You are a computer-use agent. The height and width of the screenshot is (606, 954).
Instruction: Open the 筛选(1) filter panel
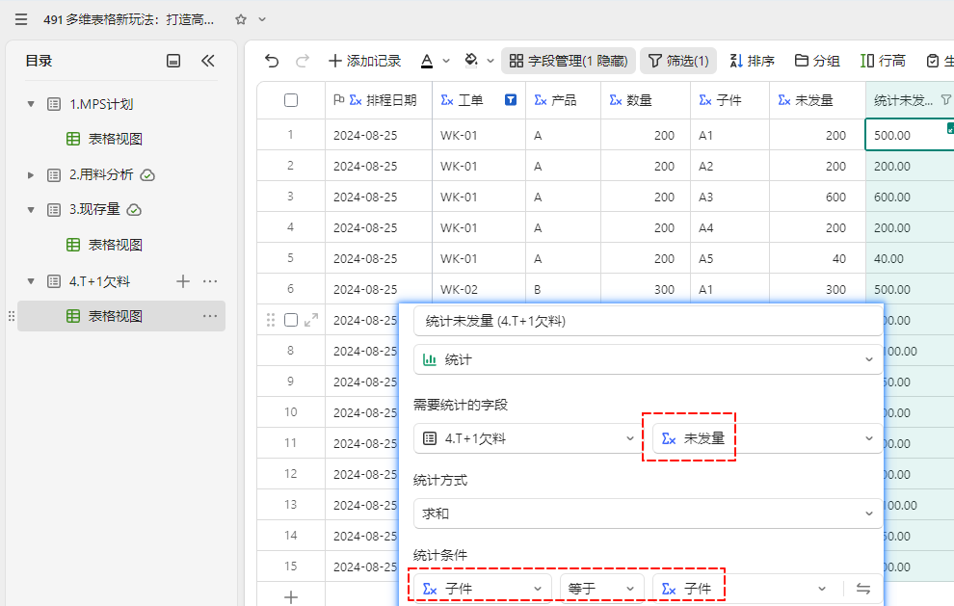678,61
